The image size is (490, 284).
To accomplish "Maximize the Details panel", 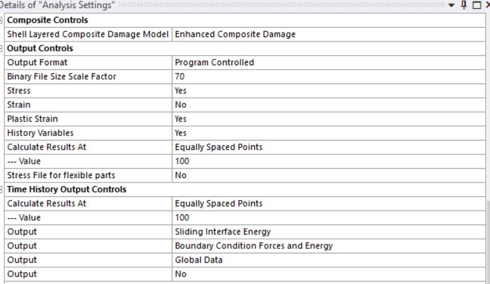I will point(477,5).
